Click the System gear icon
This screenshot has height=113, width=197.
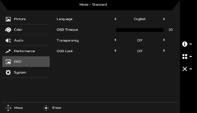coord(8,72)
